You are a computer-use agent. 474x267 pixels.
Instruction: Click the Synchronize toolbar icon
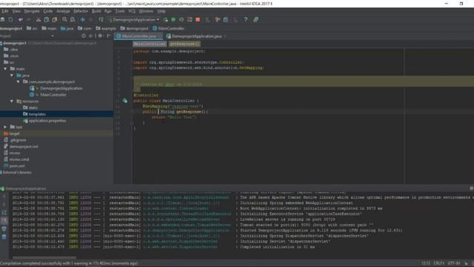click(10, 20)
